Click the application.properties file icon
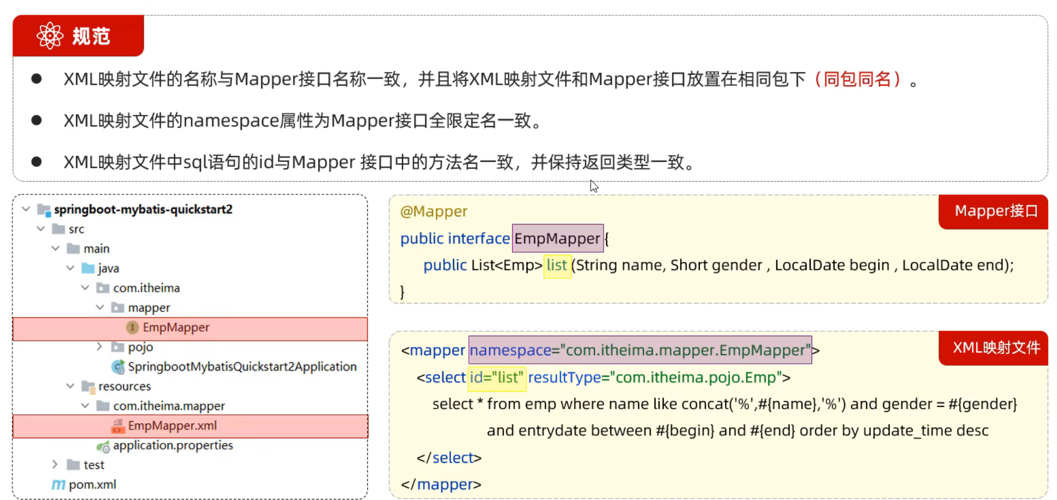 [x=103, y=446]
